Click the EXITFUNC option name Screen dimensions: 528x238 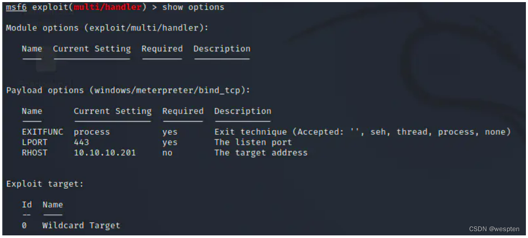[42, 132]
